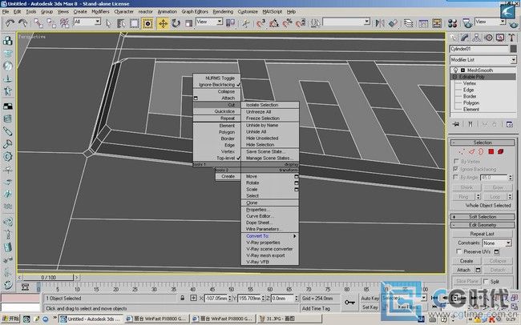
Task: Open the Layer Manager icon
Action: coord(408,23)
